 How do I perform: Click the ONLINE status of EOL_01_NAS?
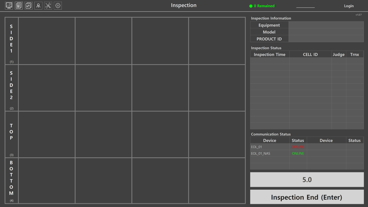pyautogui.click(x=298, y=154)
